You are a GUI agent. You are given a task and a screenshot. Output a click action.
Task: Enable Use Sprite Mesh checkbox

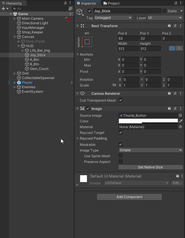click(121, 156)
